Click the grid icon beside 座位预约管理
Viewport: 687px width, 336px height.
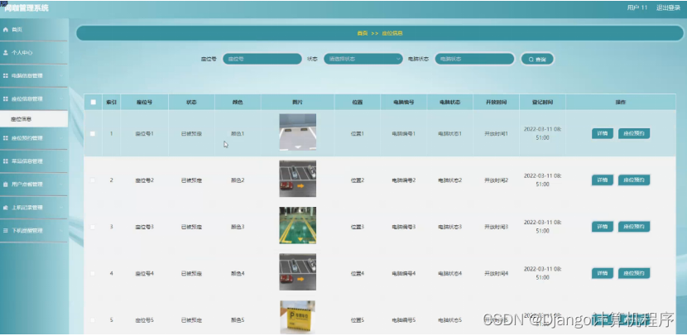point(6,138)
